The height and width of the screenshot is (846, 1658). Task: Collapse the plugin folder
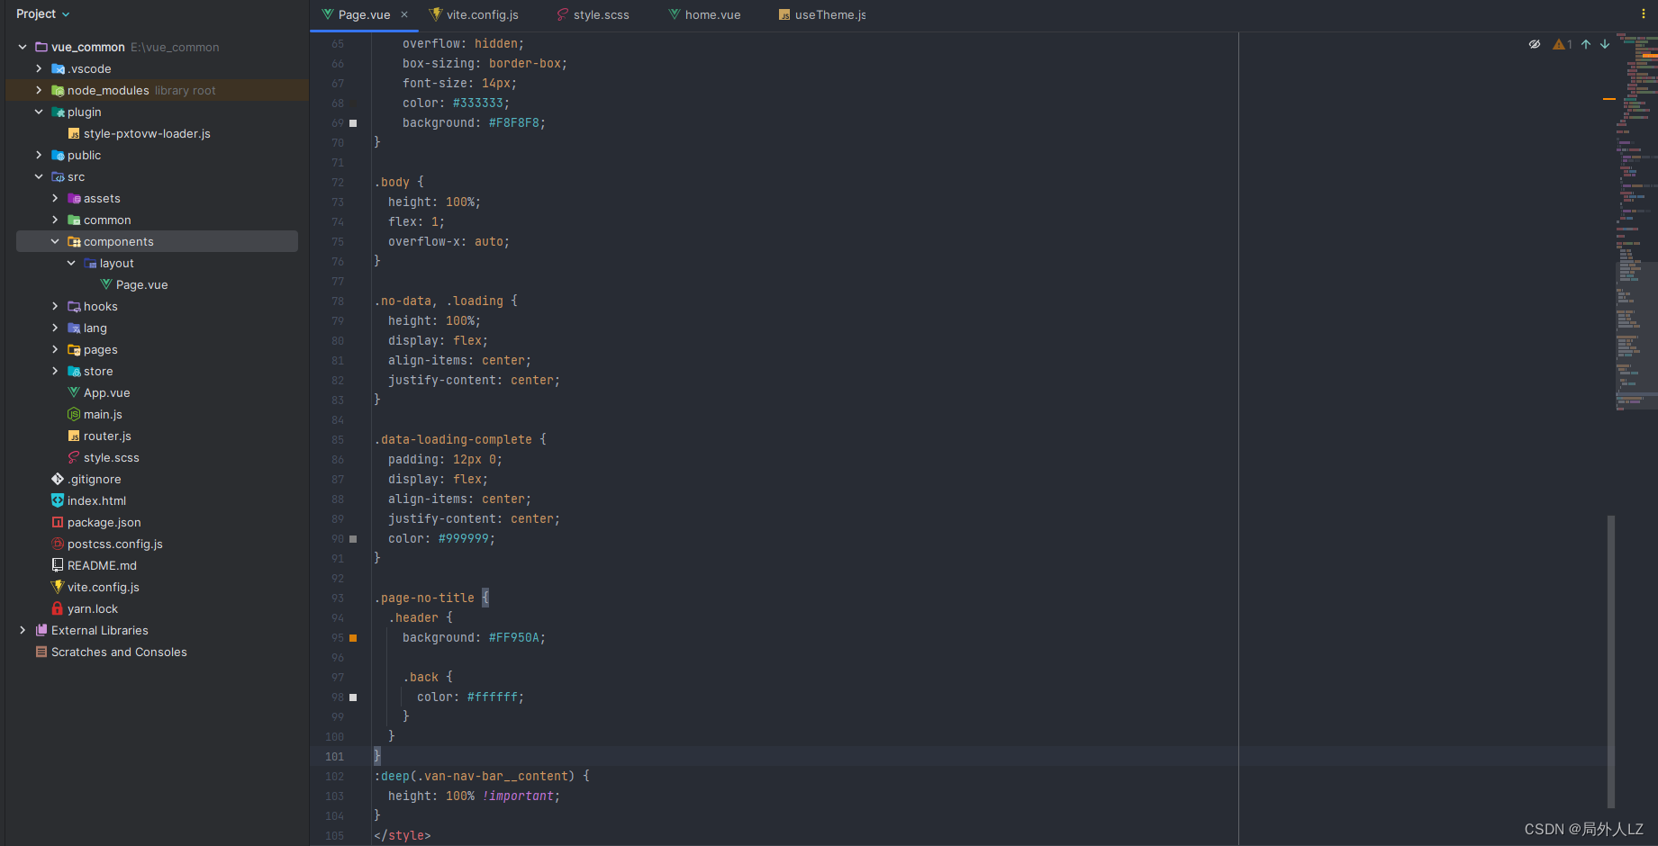(39, 112)
